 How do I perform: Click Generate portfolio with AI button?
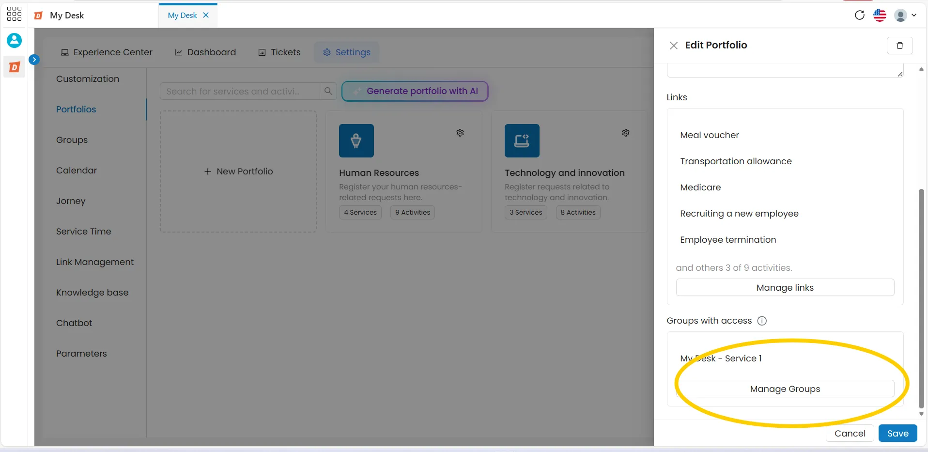point(415,91)
